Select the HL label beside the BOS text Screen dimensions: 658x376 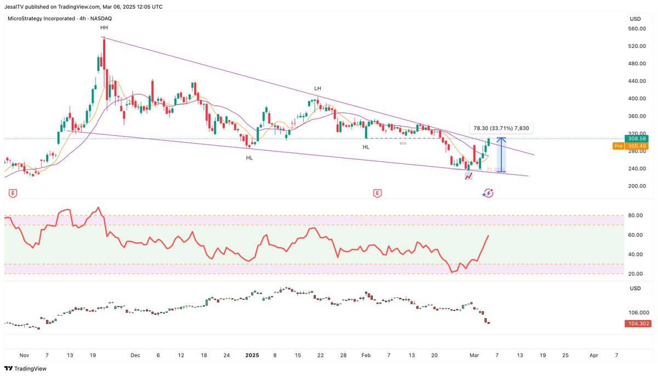tap(366, 147)
